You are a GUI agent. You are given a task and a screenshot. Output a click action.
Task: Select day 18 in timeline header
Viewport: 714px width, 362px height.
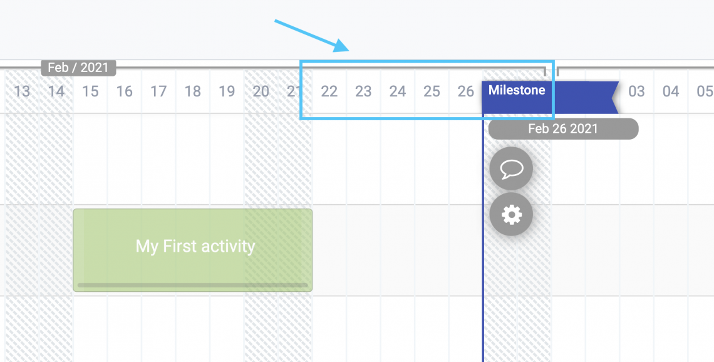193,91
